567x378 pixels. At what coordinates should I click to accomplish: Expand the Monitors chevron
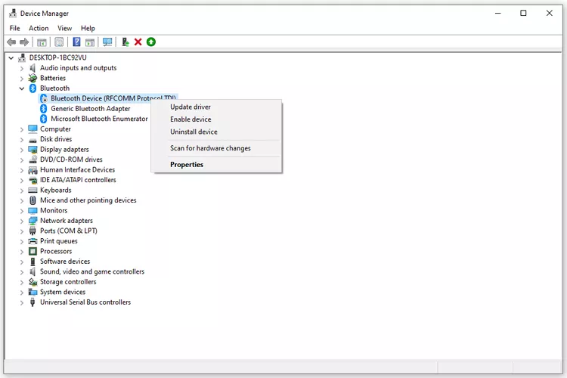coord(22,211)
